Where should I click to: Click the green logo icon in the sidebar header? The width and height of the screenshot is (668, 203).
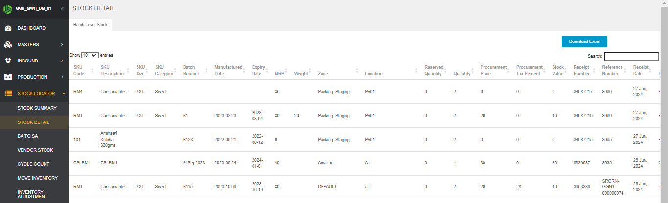(8, 9)
